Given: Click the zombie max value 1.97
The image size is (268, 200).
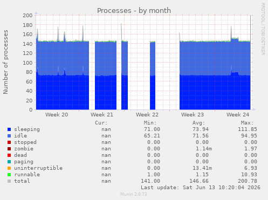Looking at the screenshot, I should (251, 149).
